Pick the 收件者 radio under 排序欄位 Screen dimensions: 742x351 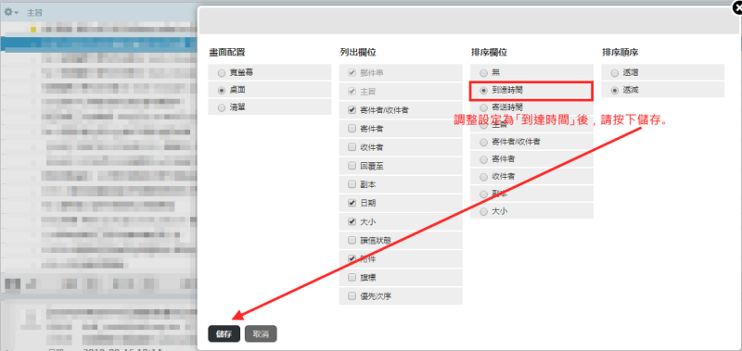pyautogui.click(x=483, y=177)
